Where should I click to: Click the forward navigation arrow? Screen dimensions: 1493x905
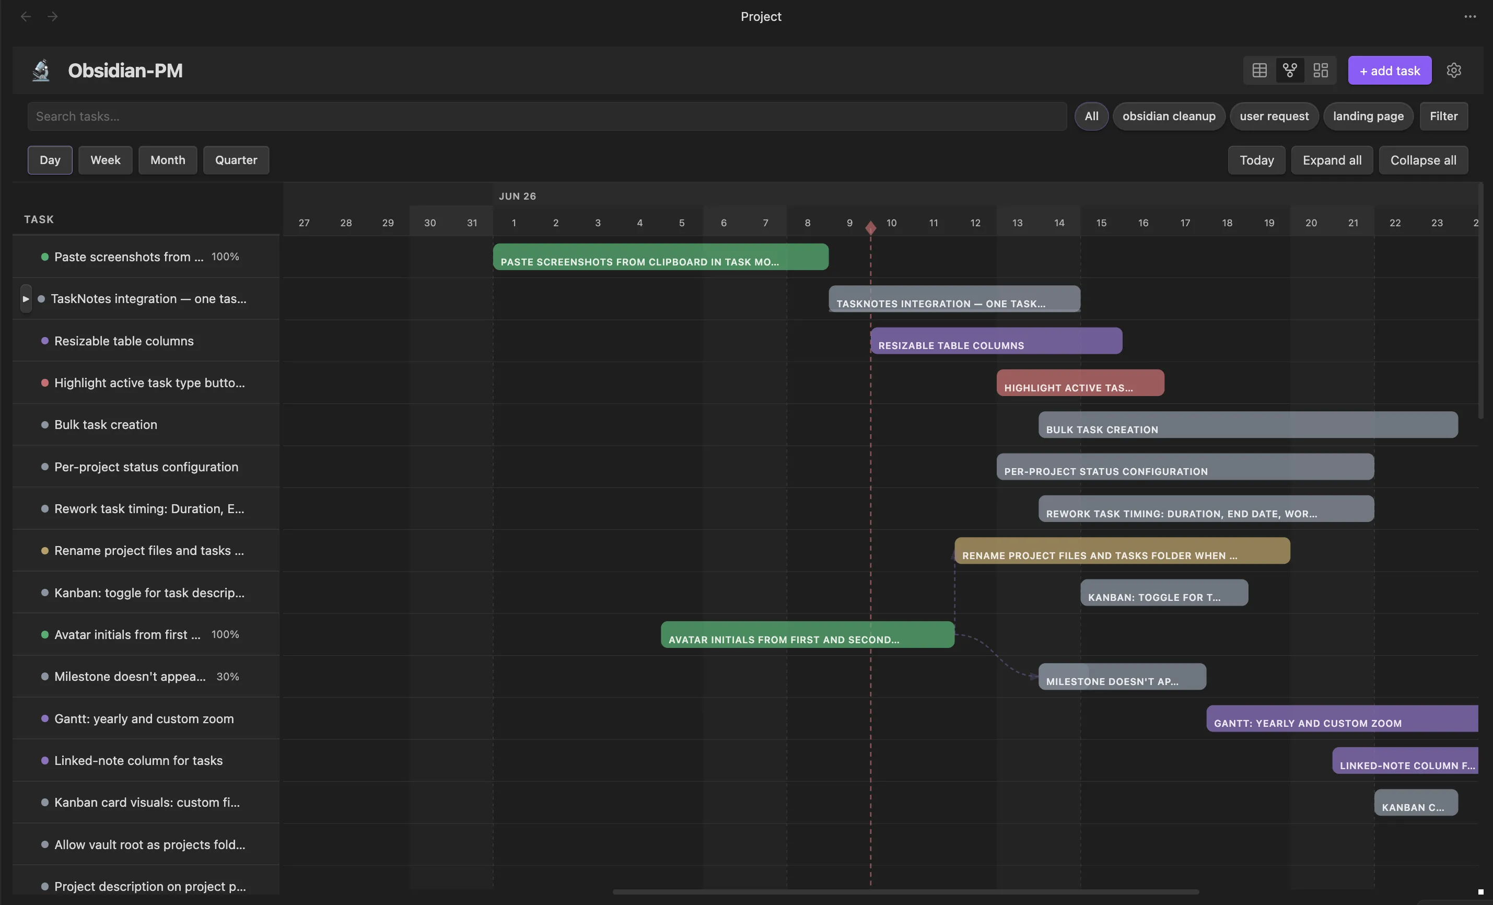(53, 16)
